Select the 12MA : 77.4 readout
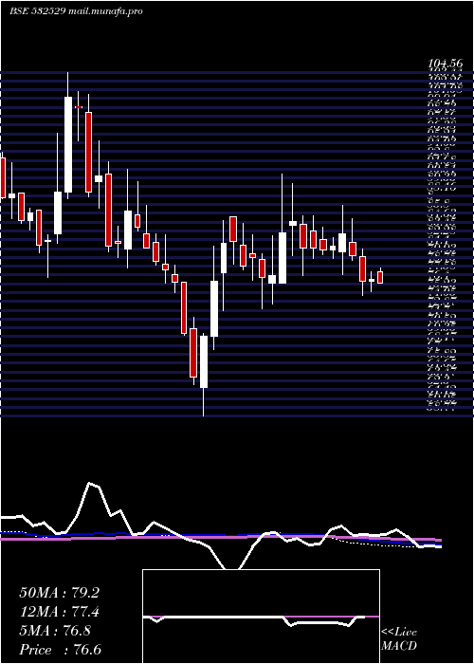The image size is (474, 664). 59,612
